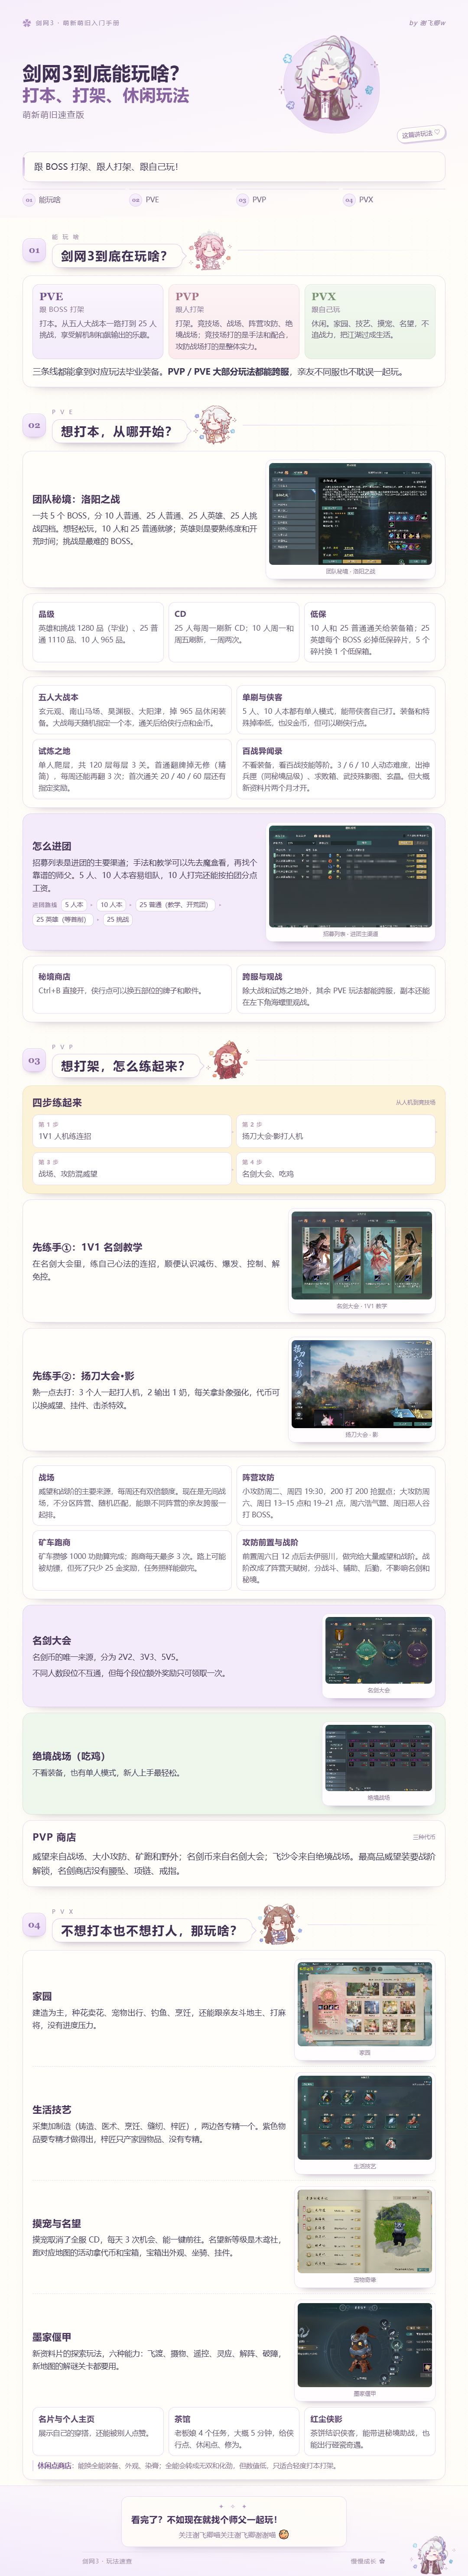Open the 绝境战场 screenshot
The image size is (468, 2576).
click(379, 1759)
